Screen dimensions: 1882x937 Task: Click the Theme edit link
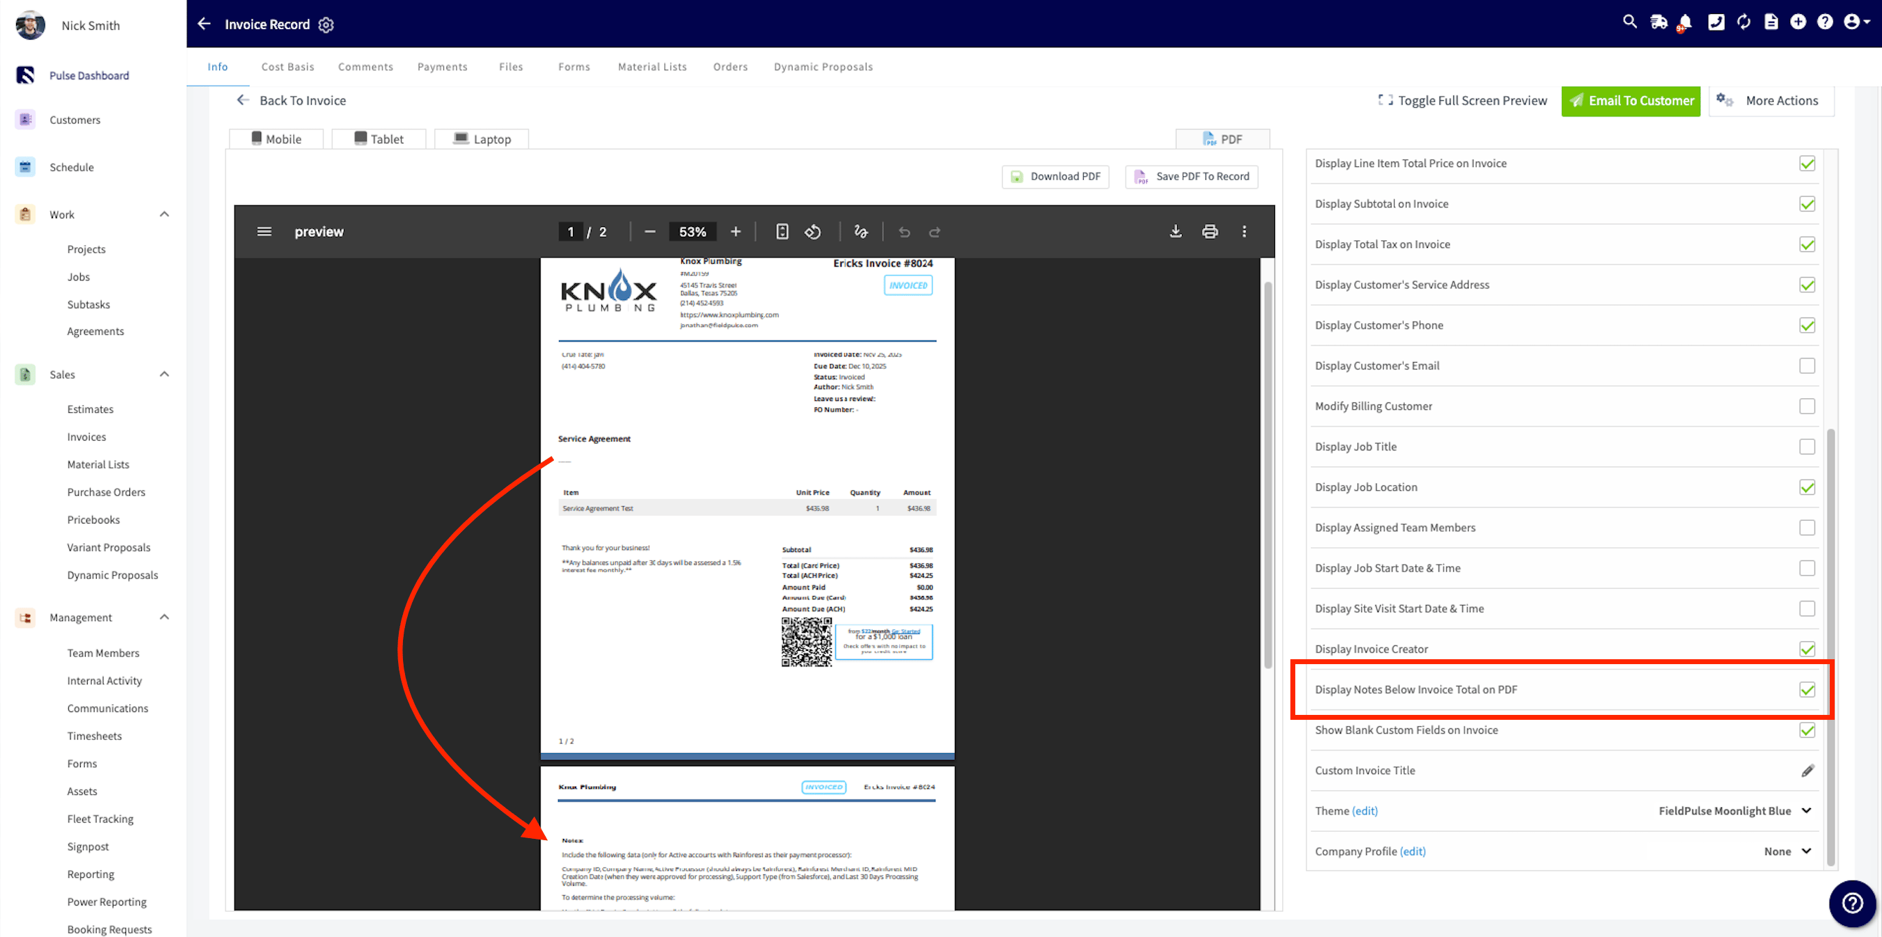point(1364,810)
